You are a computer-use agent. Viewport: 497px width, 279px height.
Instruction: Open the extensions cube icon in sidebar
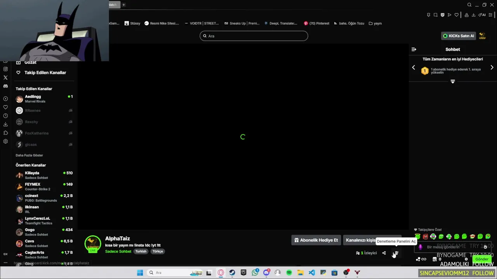[x=5, y=133]
